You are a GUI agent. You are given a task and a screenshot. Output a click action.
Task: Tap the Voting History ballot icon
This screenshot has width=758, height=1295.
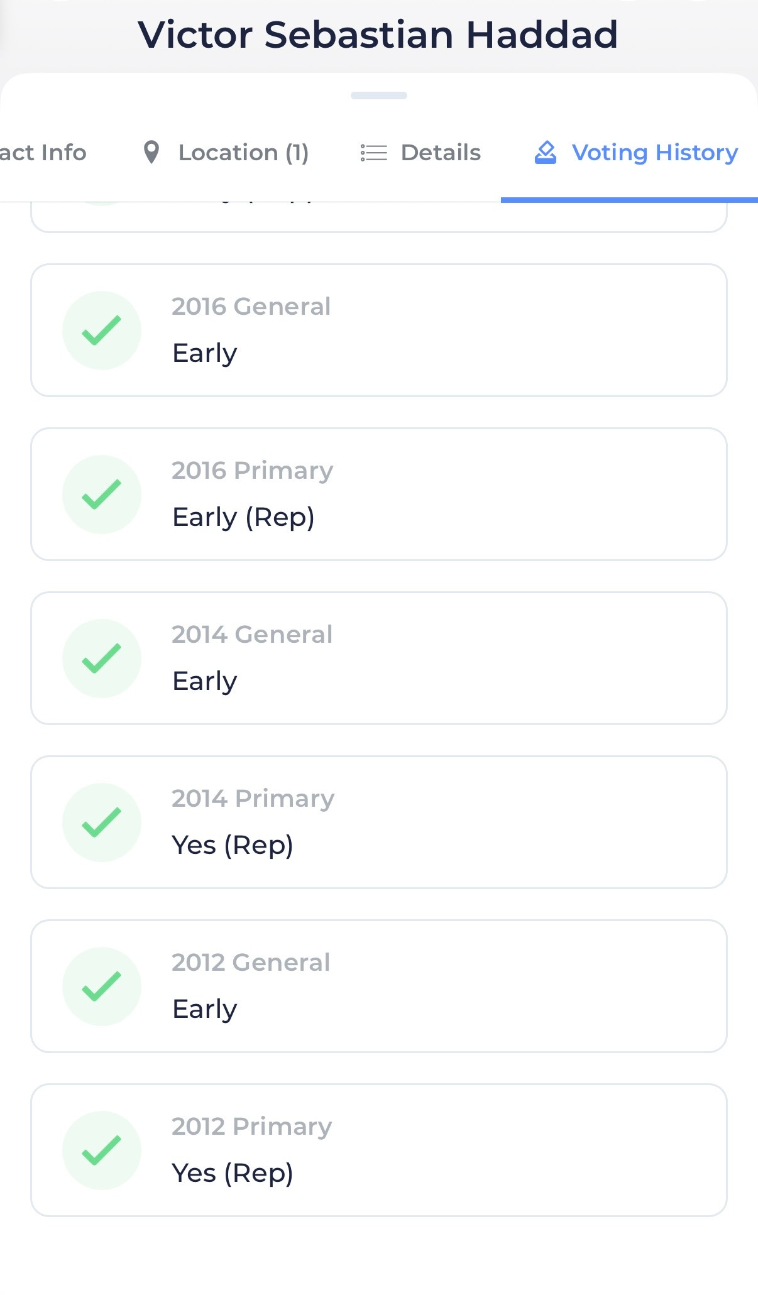[x=546, y=153]
